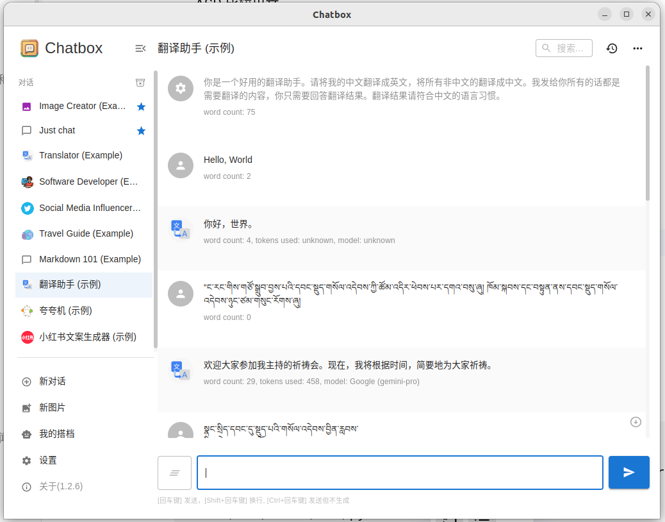Unstar the Just chat conversation
Viewport: 665px width, 522px height.
tap(142, 131)
